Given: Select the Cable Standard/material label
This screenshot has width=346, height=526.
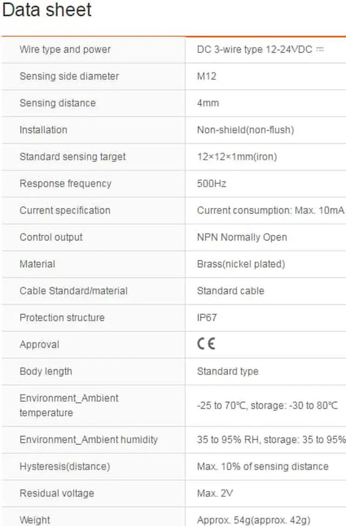Looking at the screenshot, I should 74,291.
